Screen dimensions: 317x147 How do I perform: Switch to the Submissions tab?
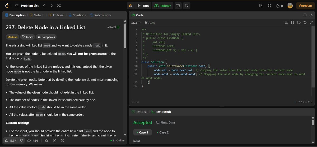pos(101,15)
